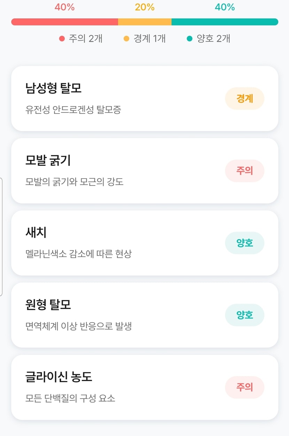Click the side handle on the left edge
The image size is (289, 436).
click(1, 237)
